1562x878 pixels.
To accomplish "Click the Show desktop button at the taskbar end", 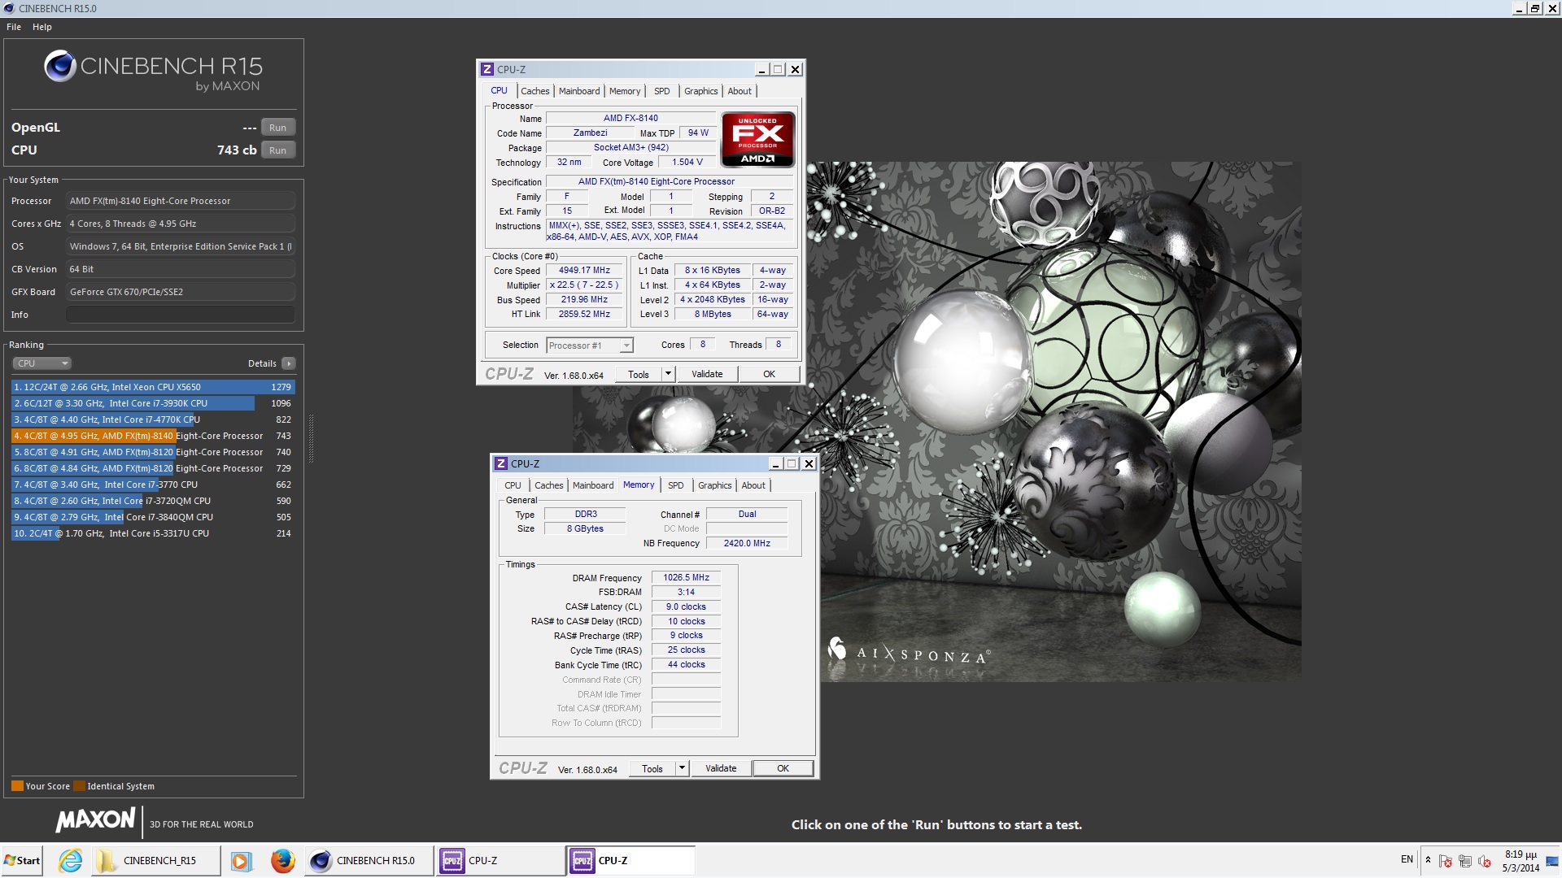I will [1552, 860].
